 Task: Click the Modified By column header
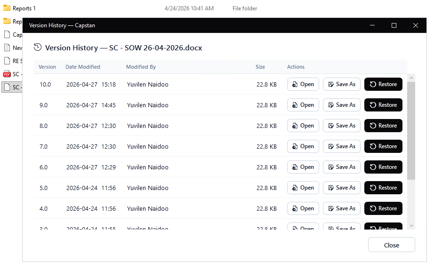[x=141, y=67]
